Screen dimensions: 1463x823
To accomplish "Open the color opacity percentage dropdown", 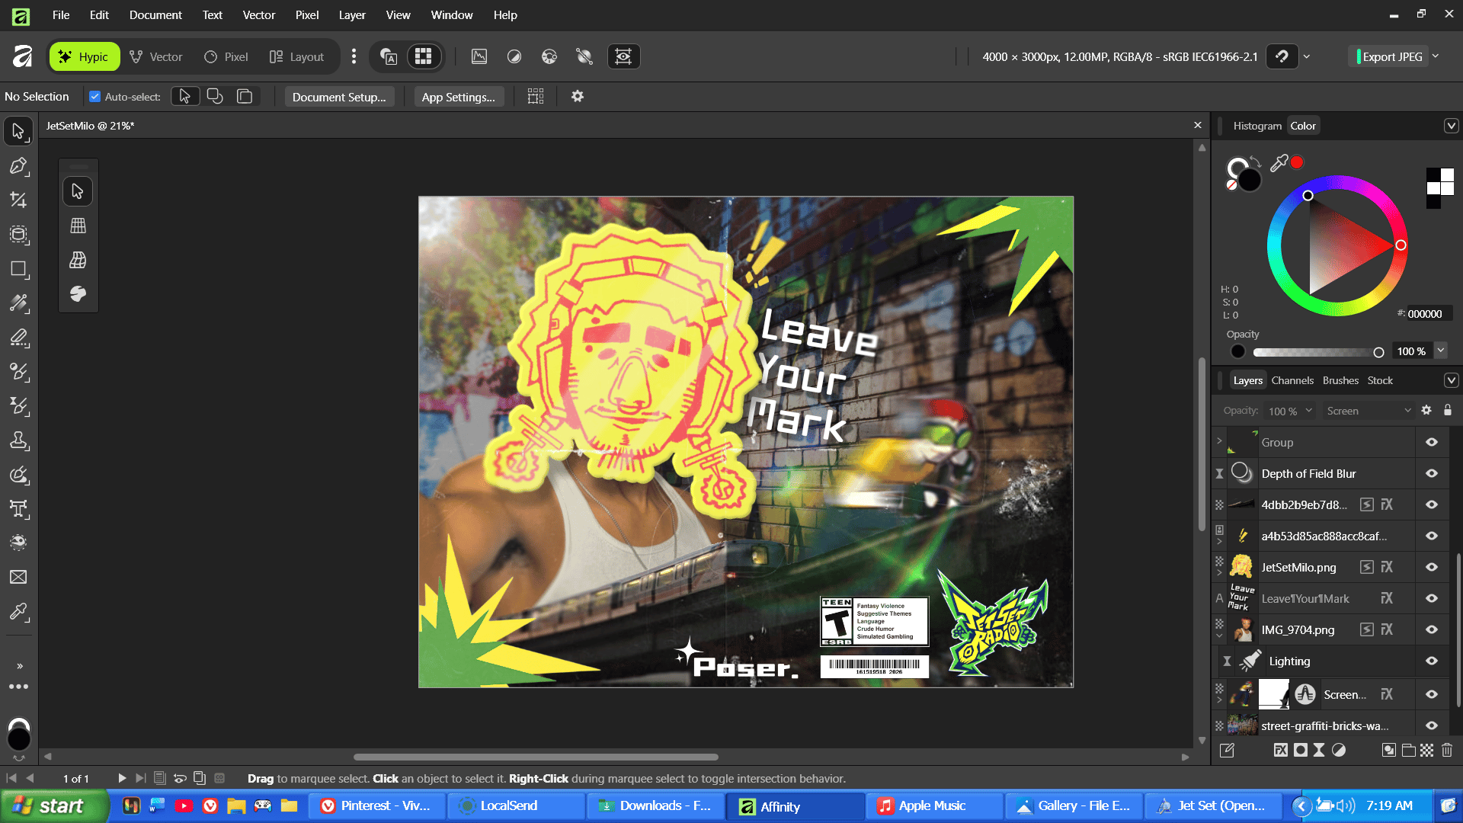I will [x=1440, y=351].
